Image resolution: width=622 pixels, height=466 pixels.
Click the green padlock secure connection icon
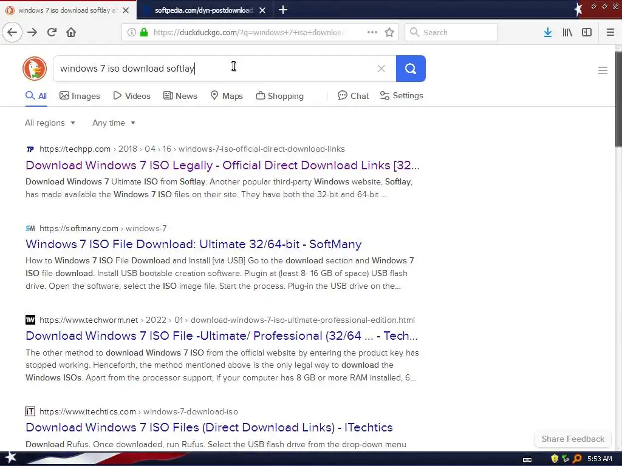144,32
